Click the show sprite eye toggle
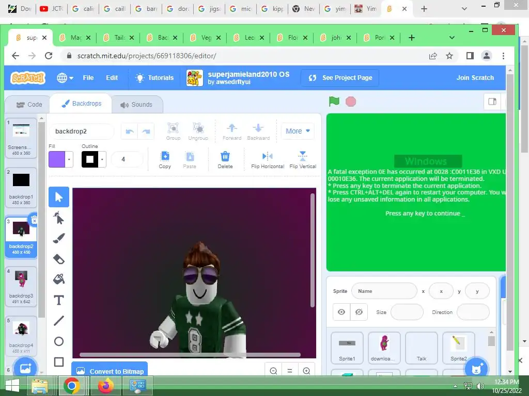The image size is (529, 396). (341, 312)
